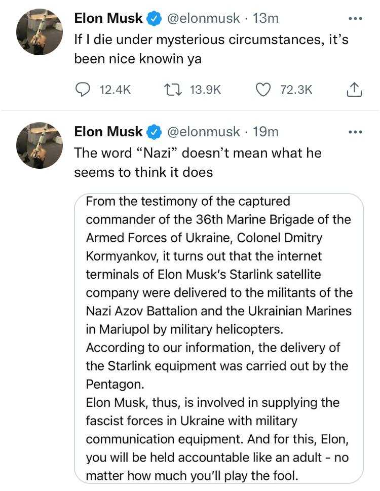
Task: View the 72.3K likes count
Action: (296, 90)
